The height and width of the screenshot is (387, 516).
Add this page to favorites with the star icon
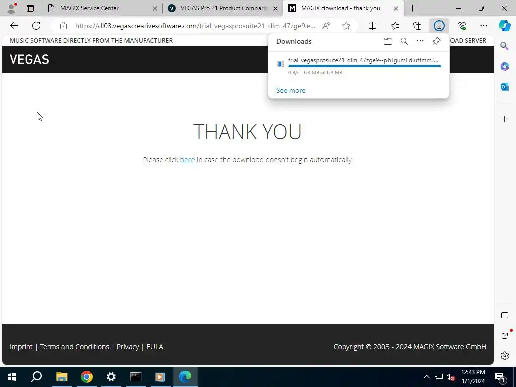[x=346, y=26]
